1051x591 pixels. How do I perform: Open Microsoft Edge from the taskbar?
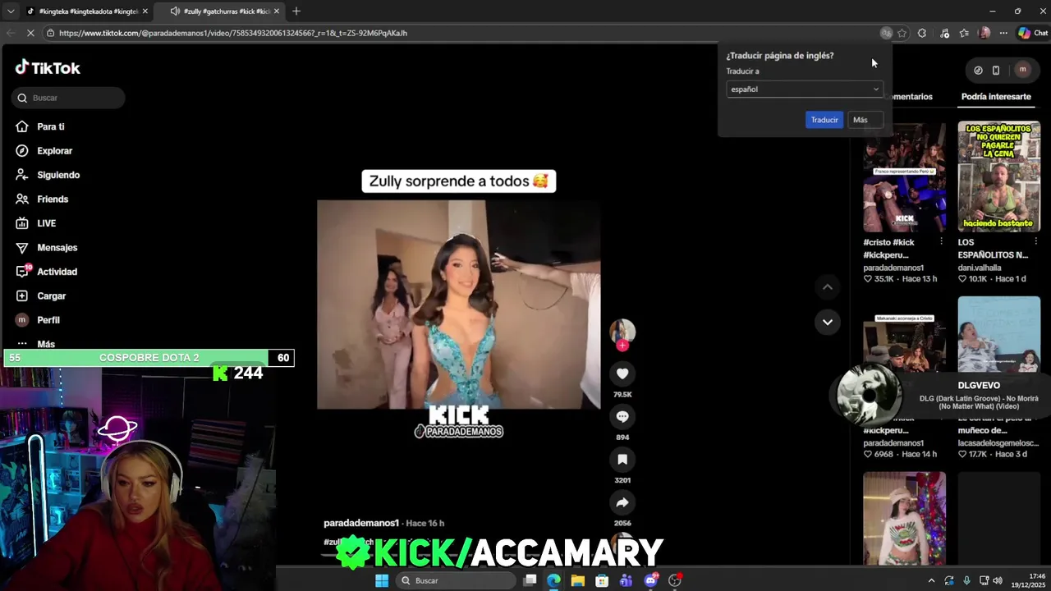pos(553,580)
